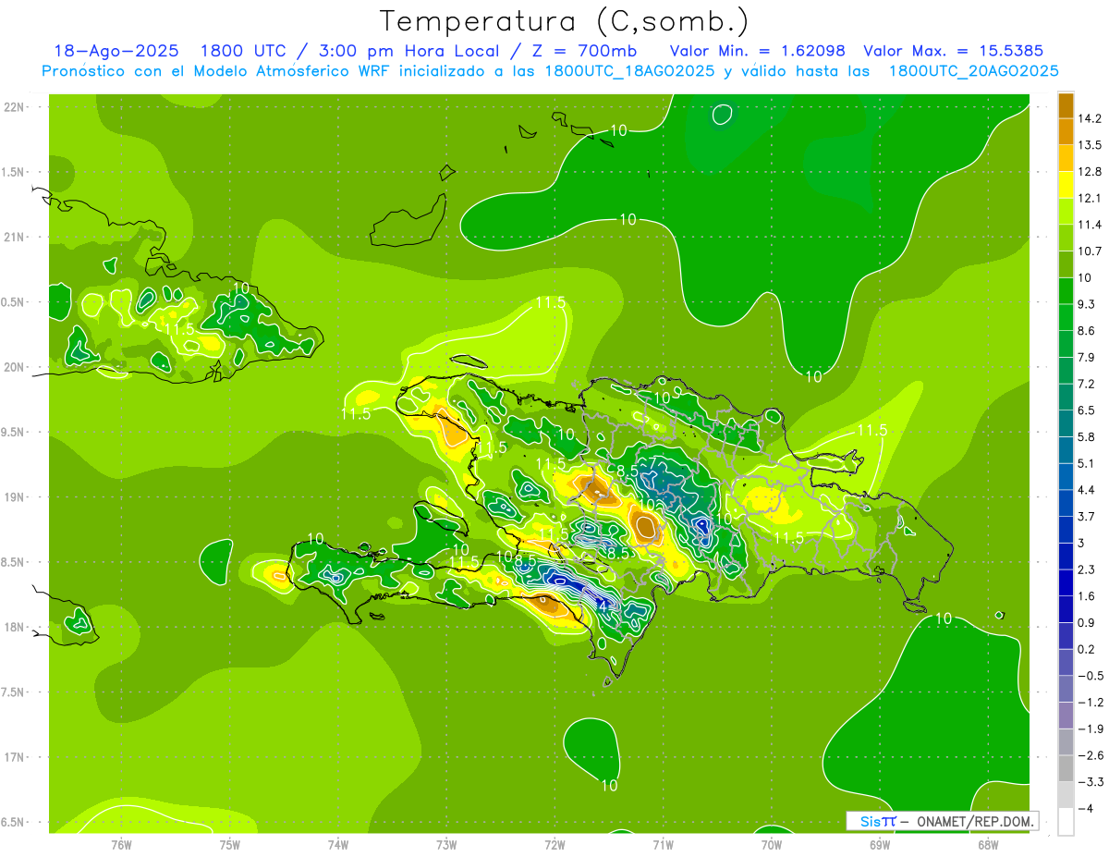Select the dark orange swatch above 14.2
Image resolution: width=1109 pixels, height=857 pixels.
(x=1066, y=105)
